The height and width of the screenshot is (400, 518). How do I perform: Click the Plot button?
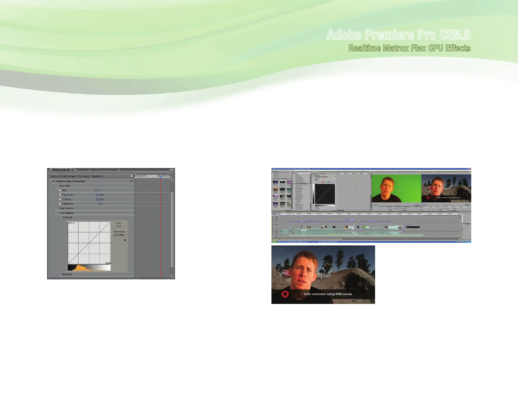click(119, 226)
